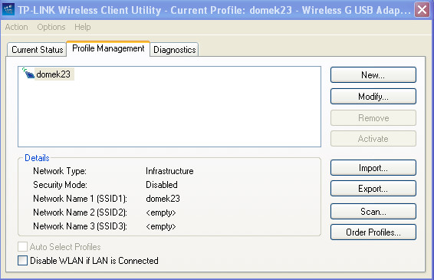Screen dimensions: 434x280
Task: Click the Infrastructure network type value
Action: click(x=169, y=171)
